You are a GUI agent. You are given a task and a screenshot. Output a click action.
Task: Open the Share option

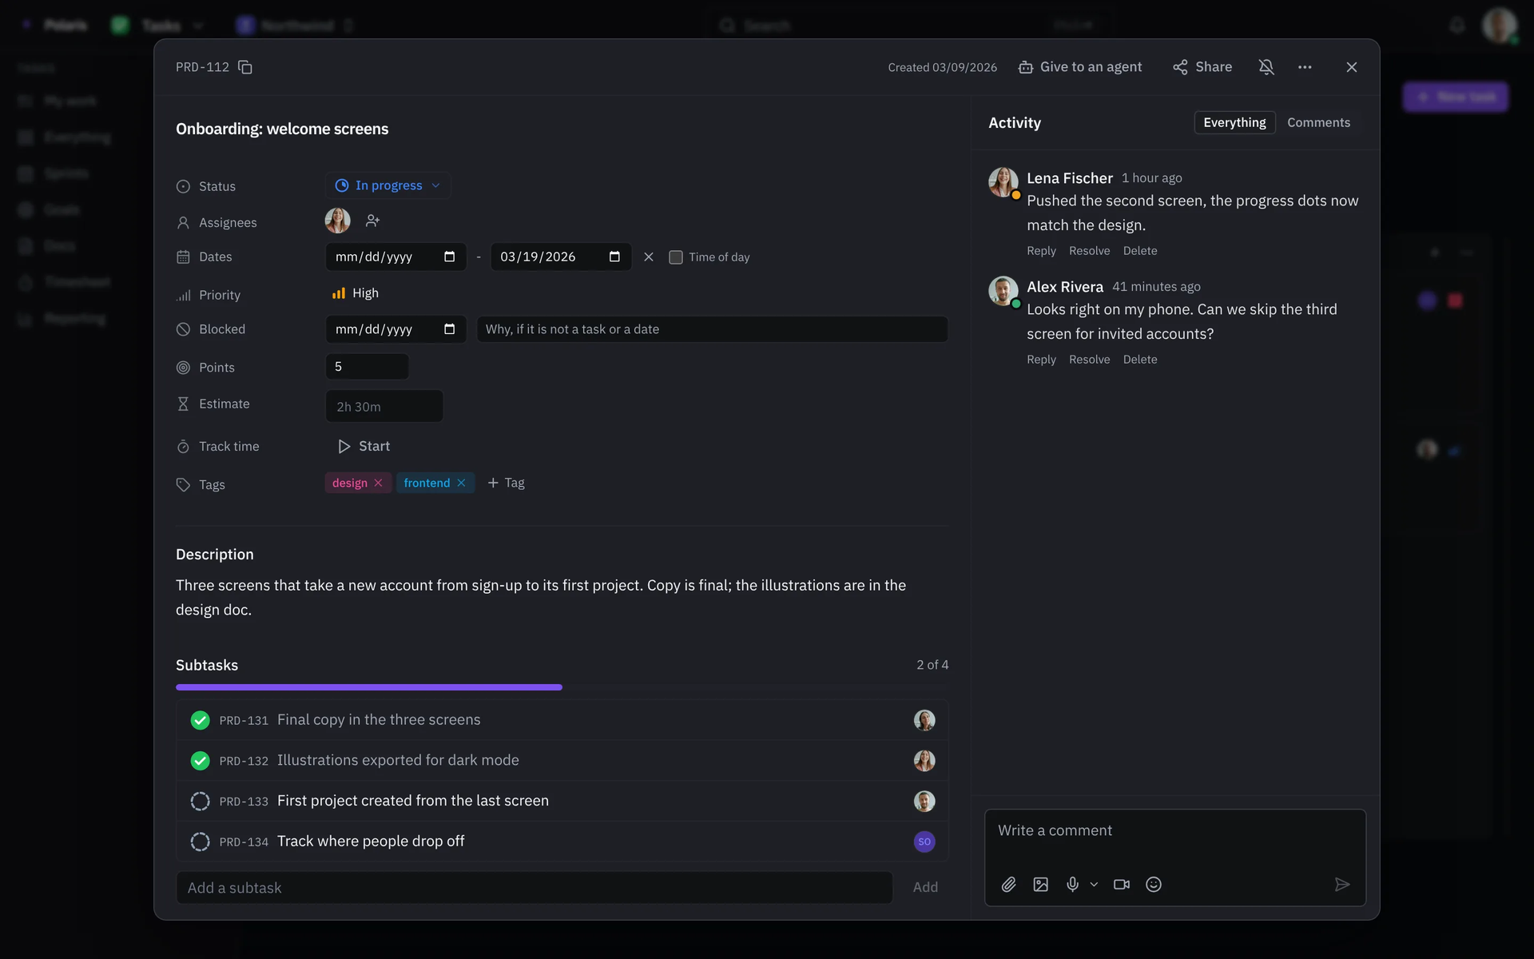point(1202,67)
